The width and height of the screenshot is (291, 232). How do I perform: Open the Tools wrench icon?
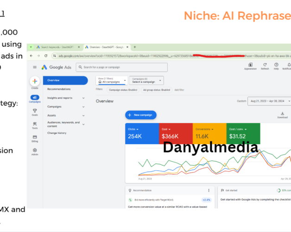click(35, 124)
